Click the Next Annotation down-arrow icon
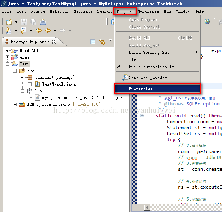Viewport: 222px width, 212px height. (x=8, y=31)
